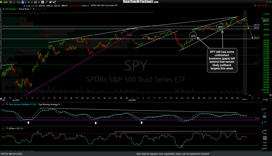
Task: Open Price Percent Oscillator 12 26 dropdown
Action: (37, 104)
